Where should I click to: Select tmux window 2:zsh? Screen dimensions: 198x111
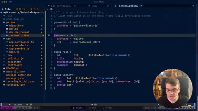point(93,108)
